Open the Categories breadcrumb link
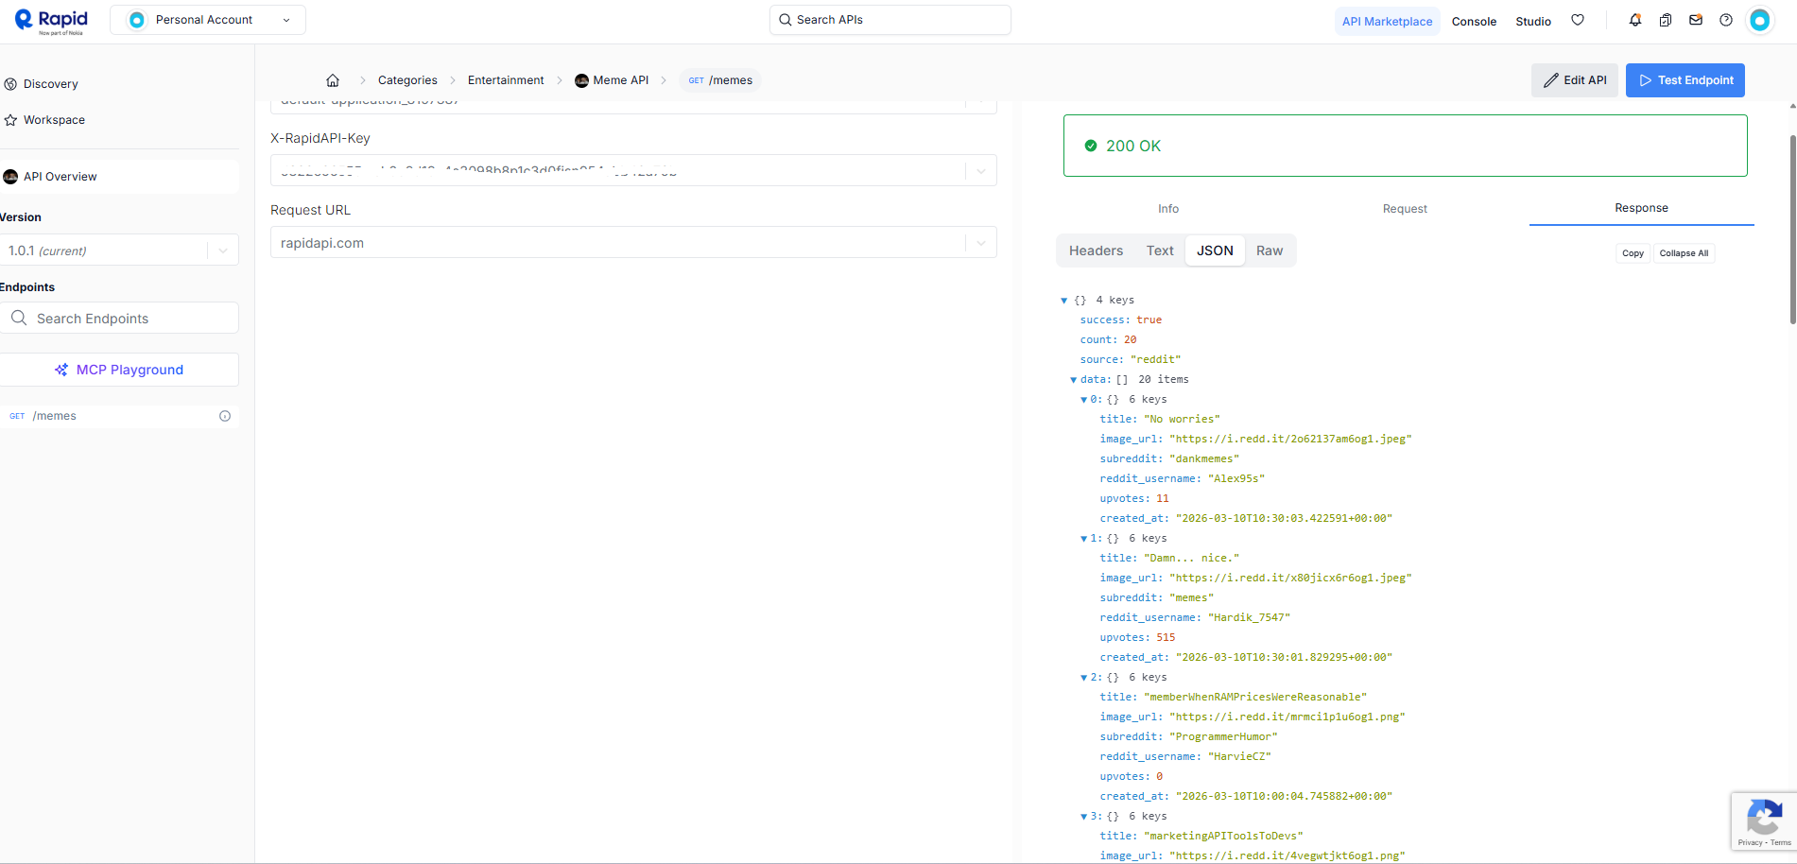This screenshot has height=864, width=1797. [407, 80]
